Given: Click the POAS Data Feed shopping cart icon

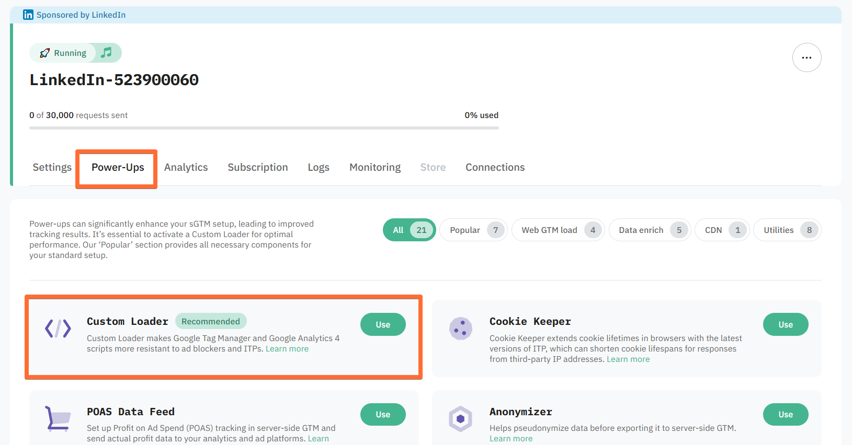Looking at the screenshot, I should [x=58, y=418].
